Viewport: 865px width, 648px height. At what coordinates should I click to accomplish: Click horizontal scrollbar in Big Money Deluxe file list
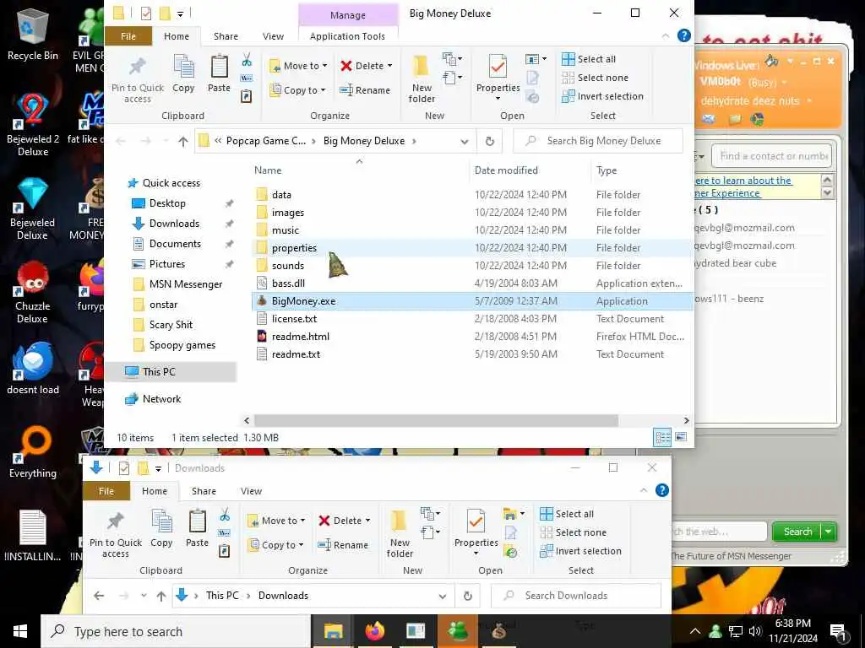[x=436, y=420]
